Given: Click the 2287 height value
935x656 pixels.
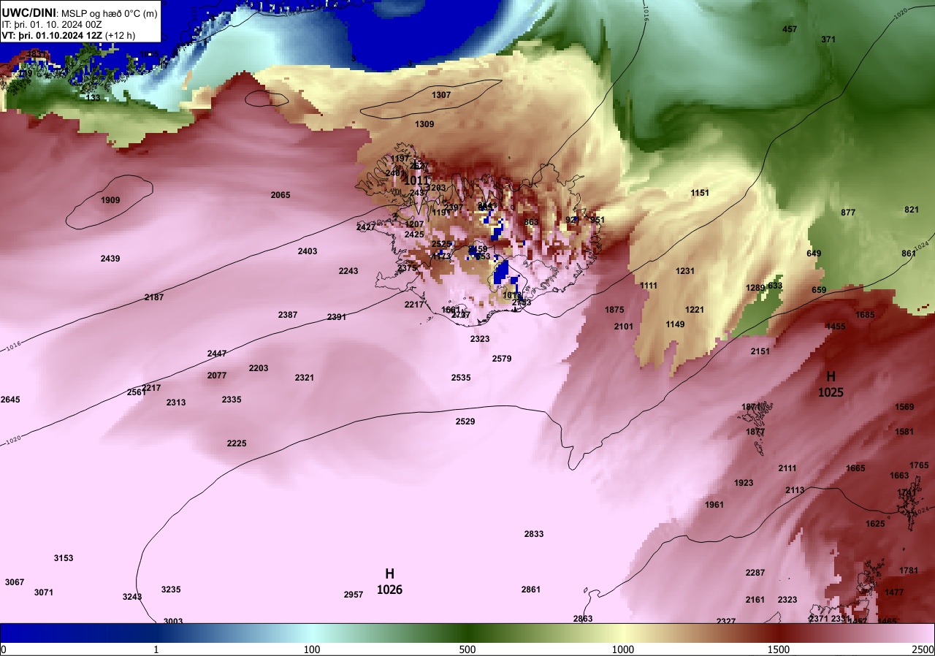Looking at the screenshot, I should (x=755, y=573).
